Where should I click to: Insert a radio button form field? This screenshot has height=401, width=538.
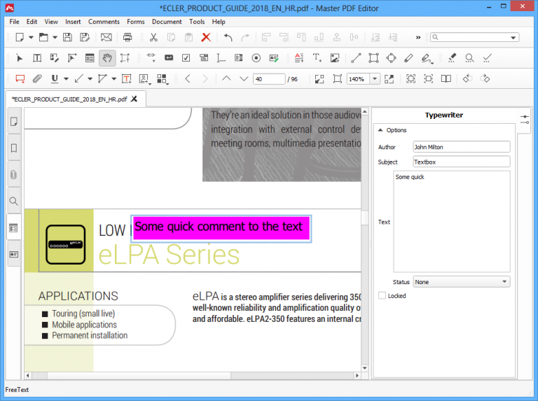pos(256,58)
